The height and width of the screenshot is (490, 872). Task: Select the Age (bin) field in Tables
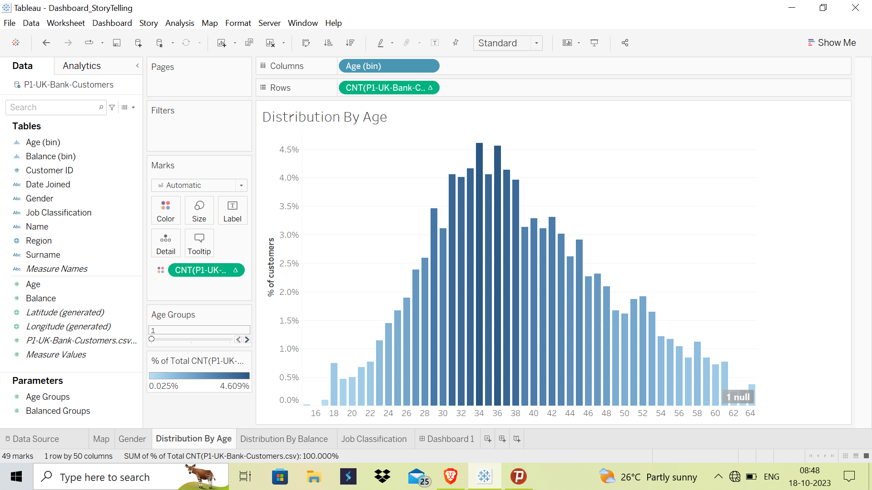click(x=43, y=142)
